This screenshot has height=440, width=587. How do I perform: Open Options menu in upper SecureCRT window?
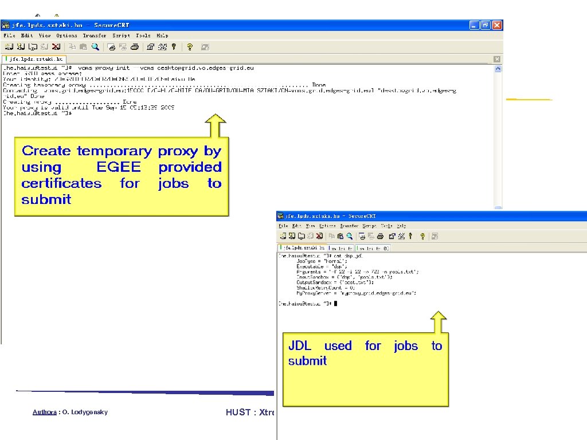pyautogui.click(x=66, y=36)
